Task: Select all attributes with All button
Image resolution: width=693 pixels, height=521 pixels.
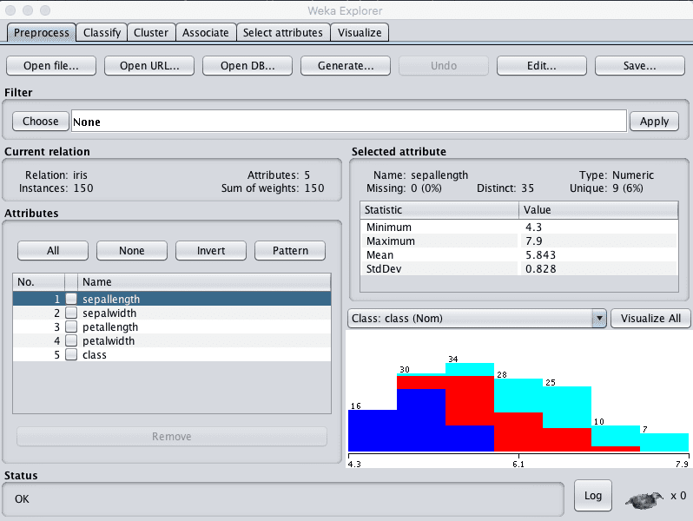Action: tap(53, 251)
